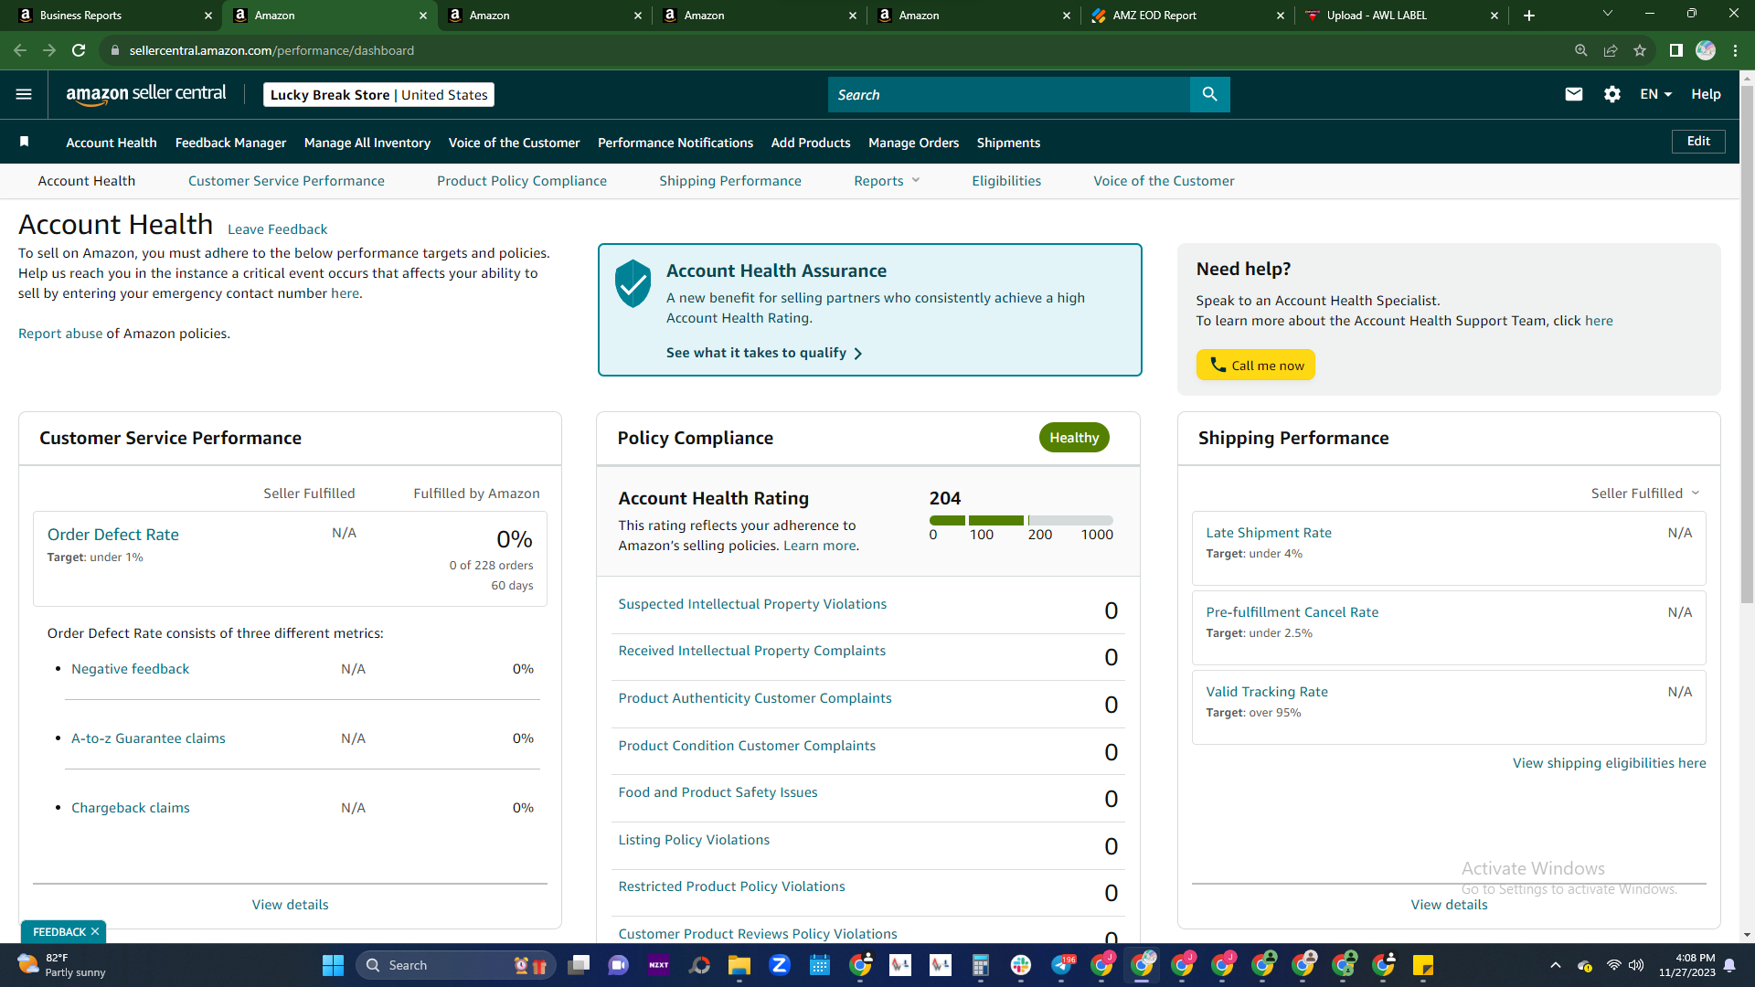Show hidden system tray icons
Screen dimensions: 1755x987
[1555, 965]
